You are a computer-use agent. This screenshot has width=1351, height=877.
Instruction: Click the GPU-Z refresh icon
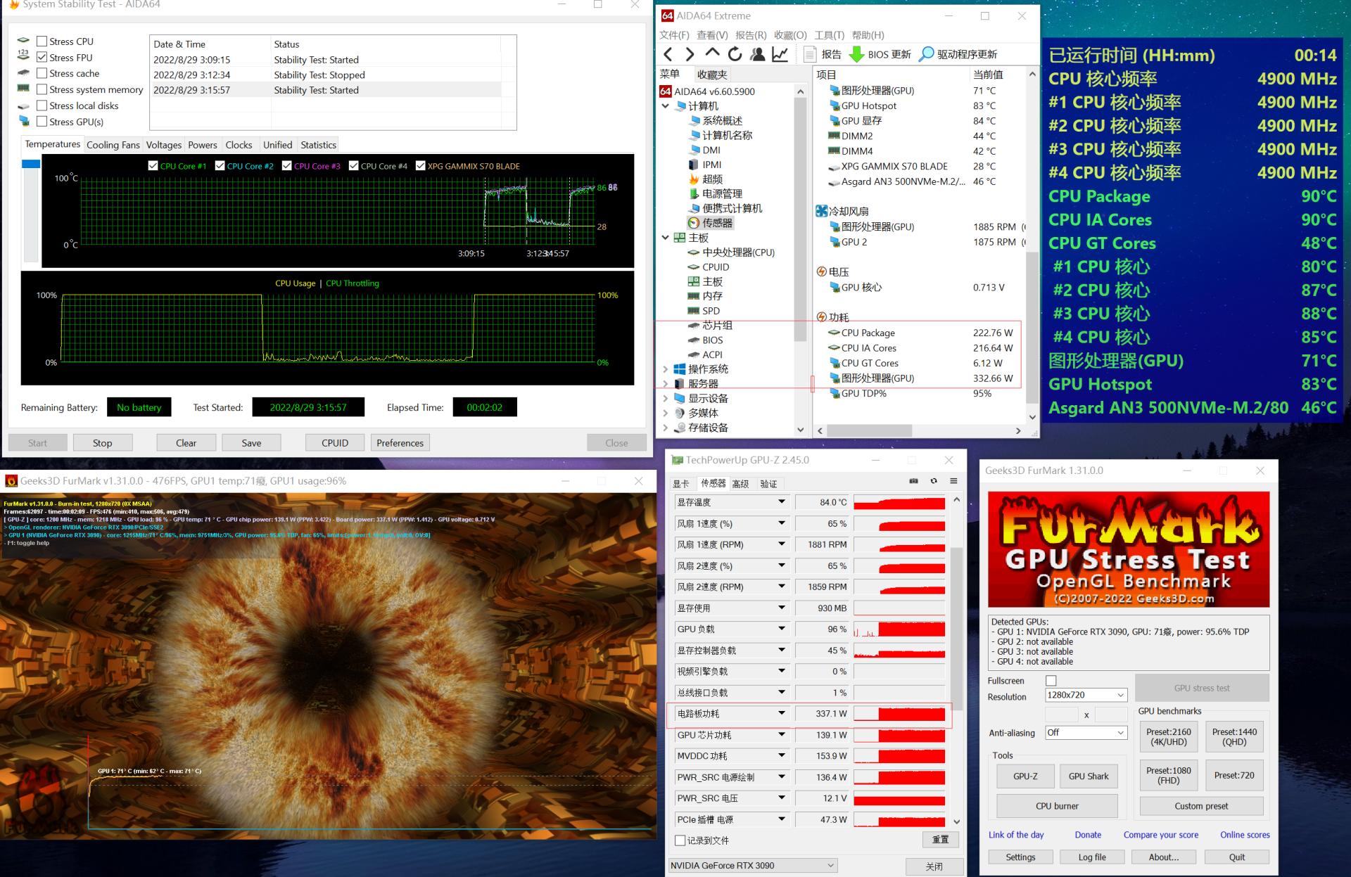(x=934, y=481)
